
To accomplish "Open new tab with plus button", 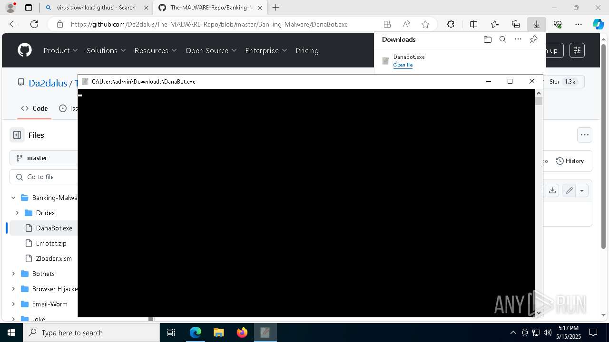I will pos(275,8).
